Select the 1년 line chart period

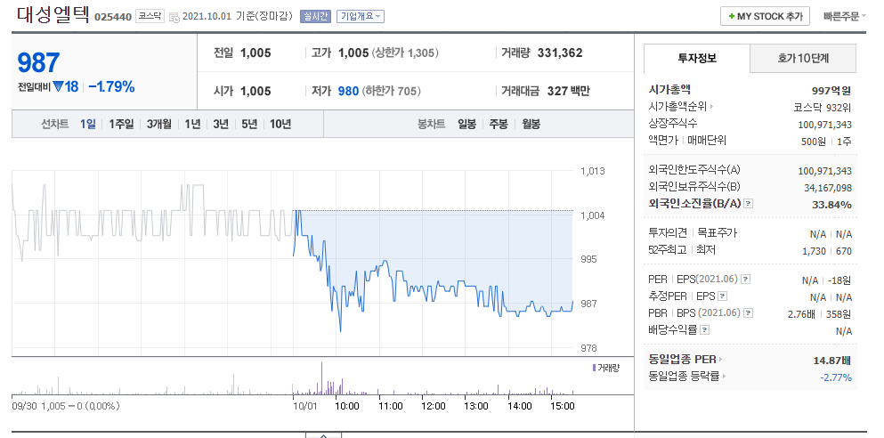point(192,124)
